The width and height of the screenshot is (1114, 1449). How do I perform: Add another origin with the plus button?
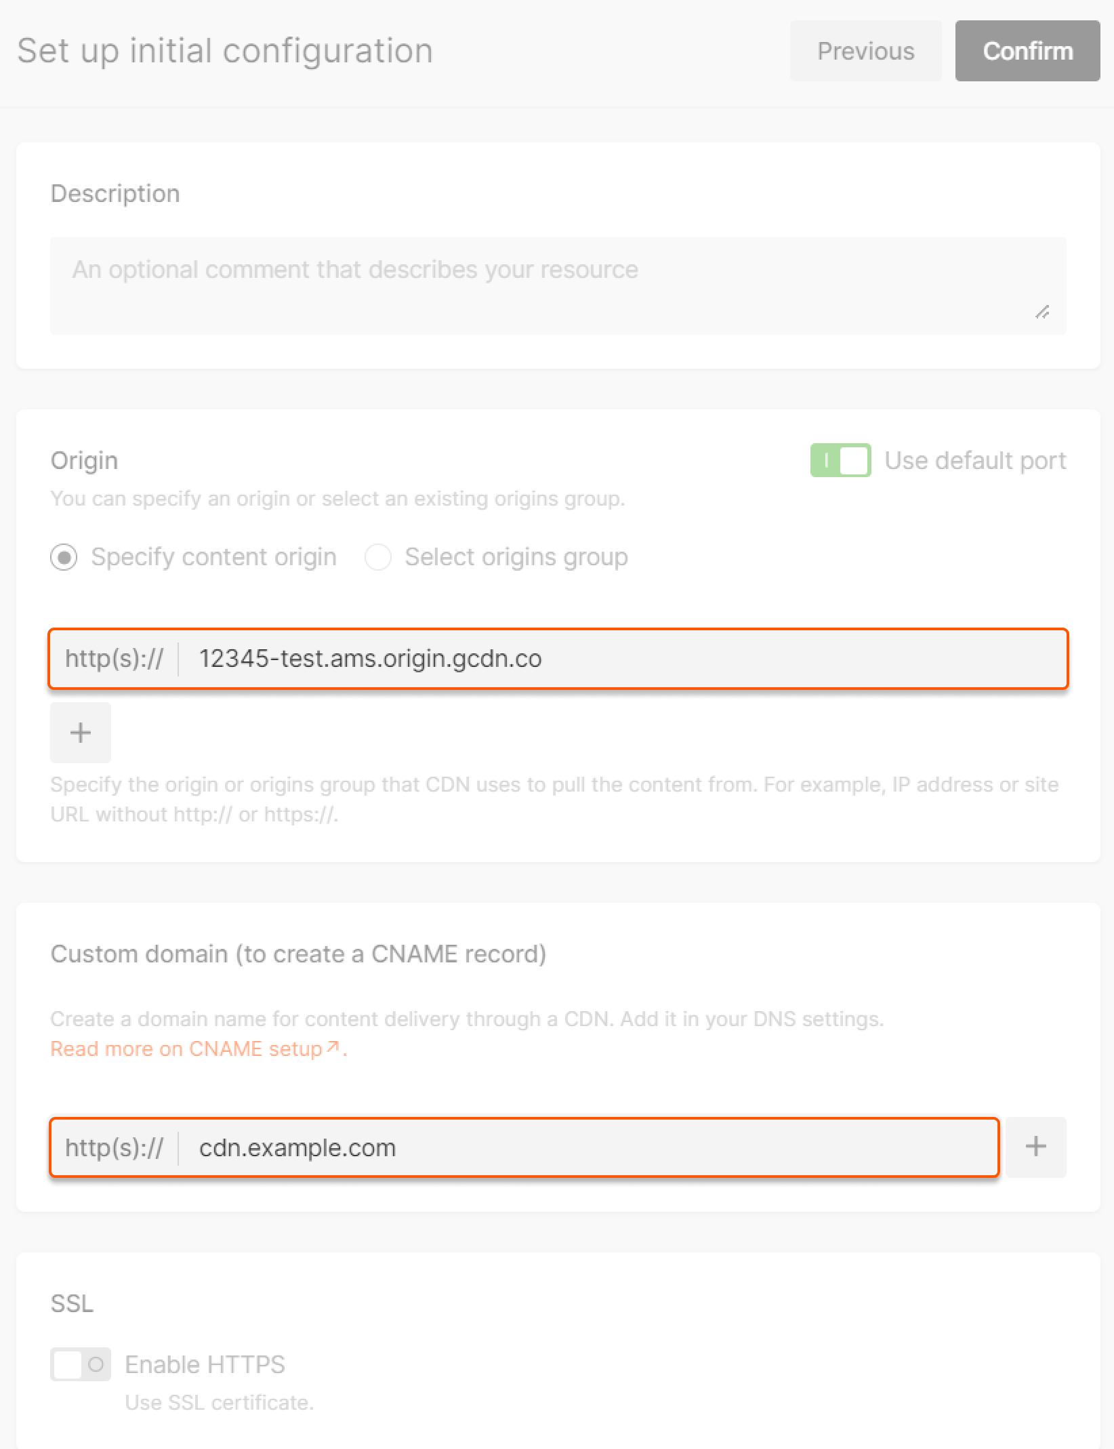pyautogui.click(x=80, y=732)
